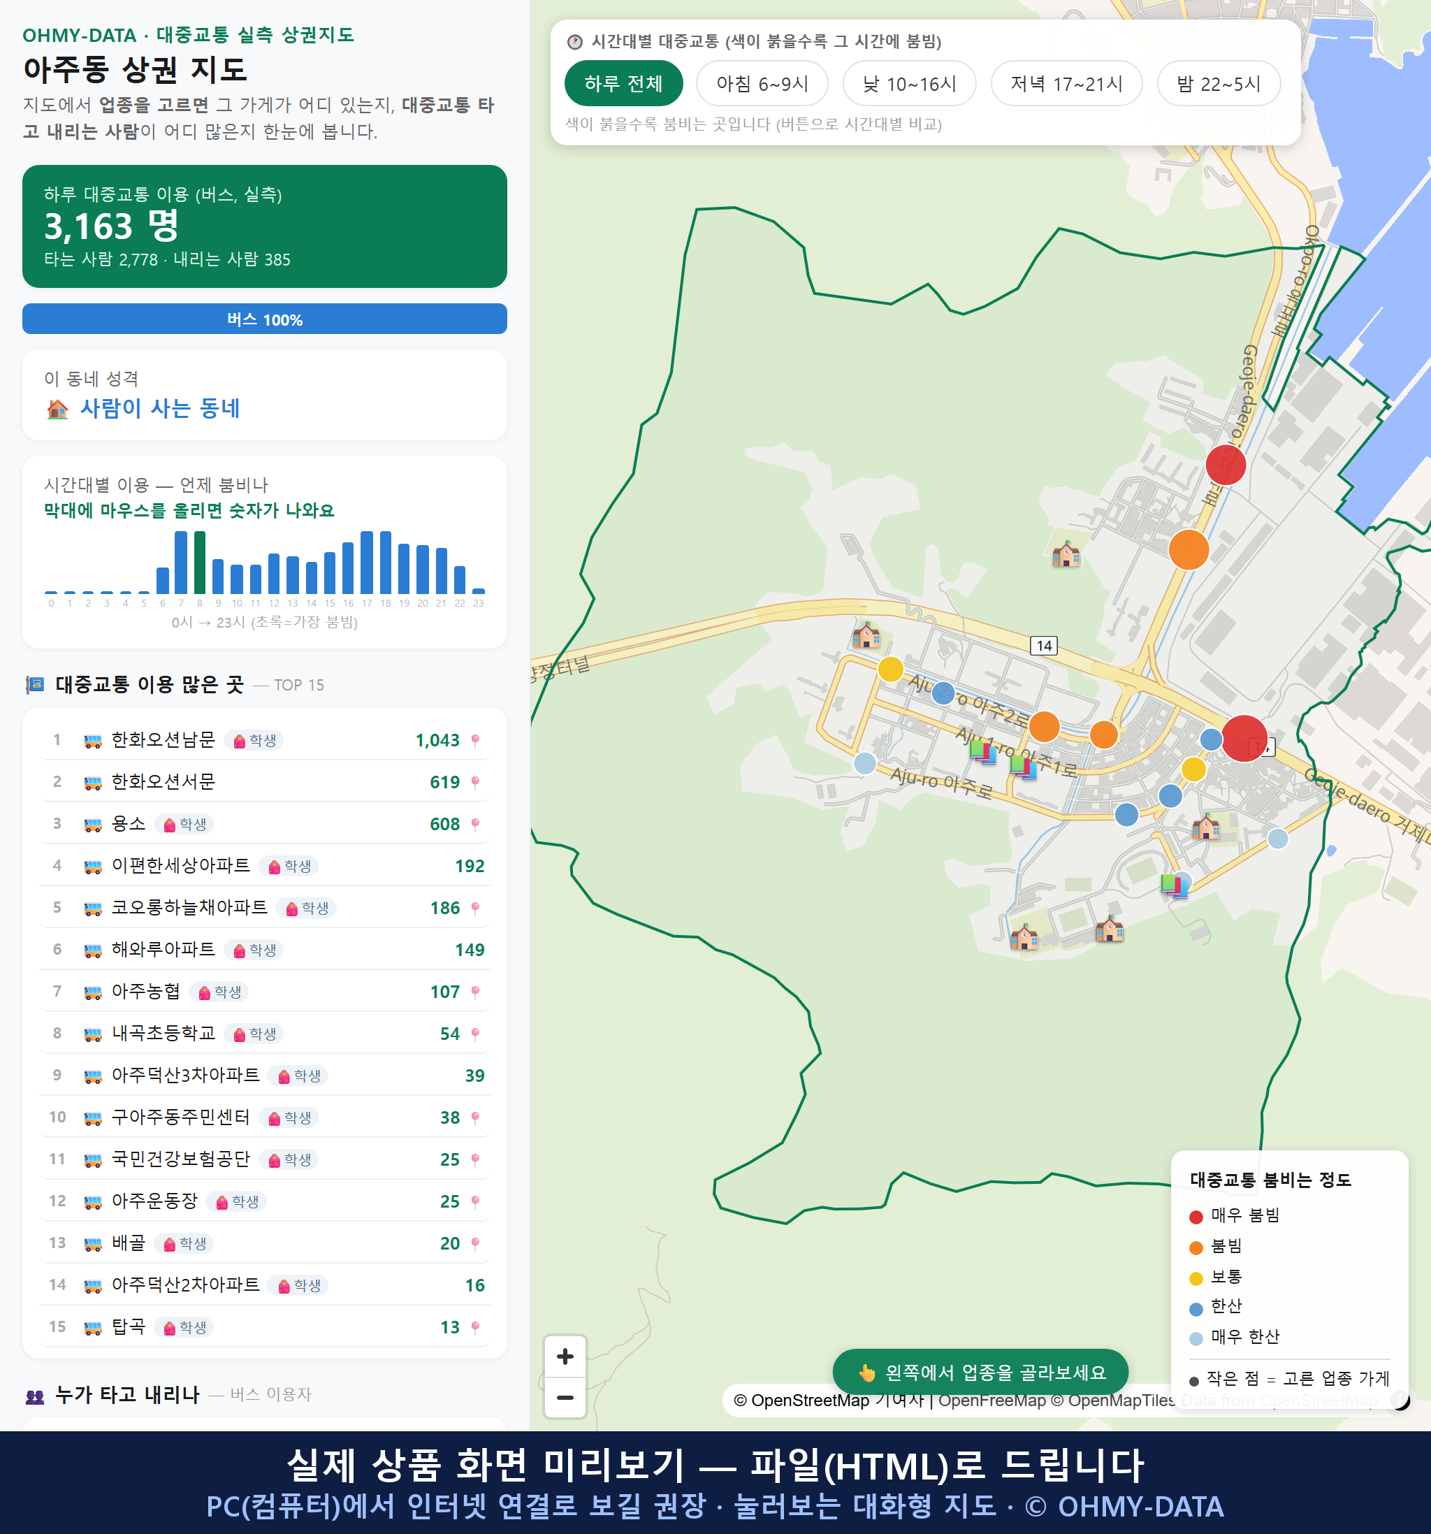Select the 하루 전체 time filter
1431x1534 pixels.
click(623, 83)
